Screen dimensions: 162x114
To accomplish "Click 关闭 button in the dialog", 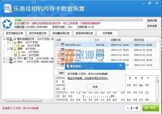I will (x=95, y=87).
